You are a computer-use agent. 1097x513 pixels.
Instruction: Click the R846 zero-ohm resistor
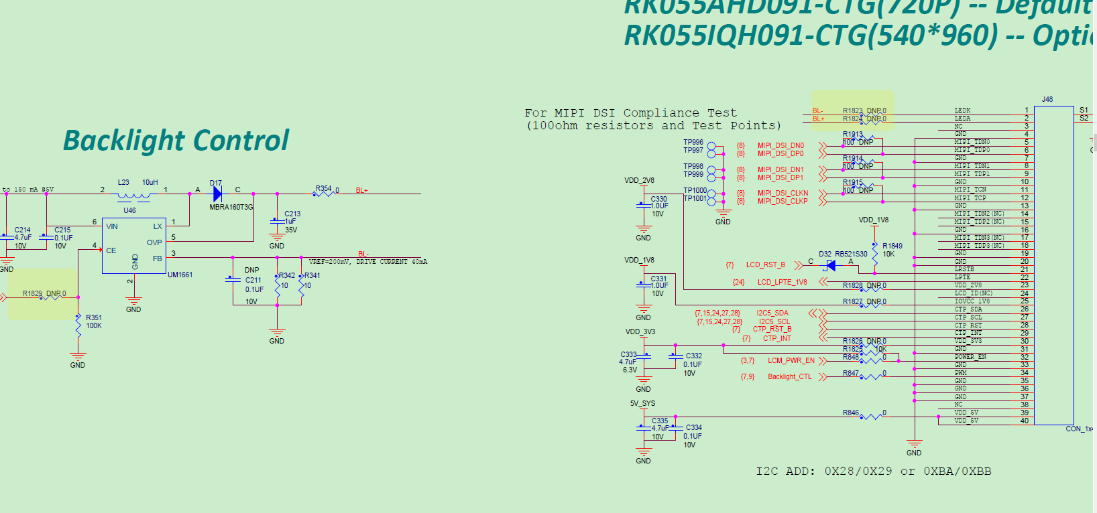click(x=870, y=417)
